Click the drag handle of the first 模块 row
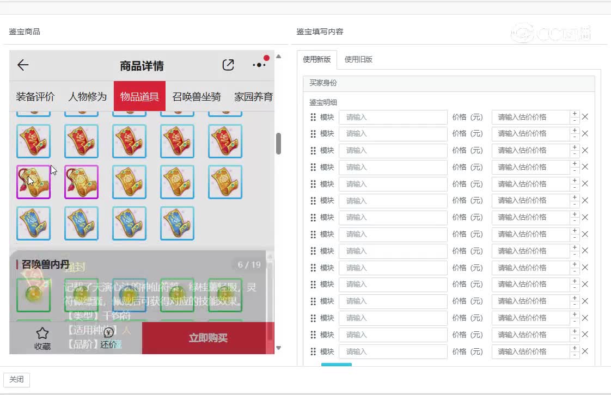This screenshot has width=611, height=395. point(313,117)
